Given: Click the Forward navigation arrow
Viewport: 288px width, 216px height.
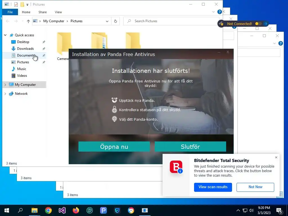Looking at the screenshot, I should (16, 21).
